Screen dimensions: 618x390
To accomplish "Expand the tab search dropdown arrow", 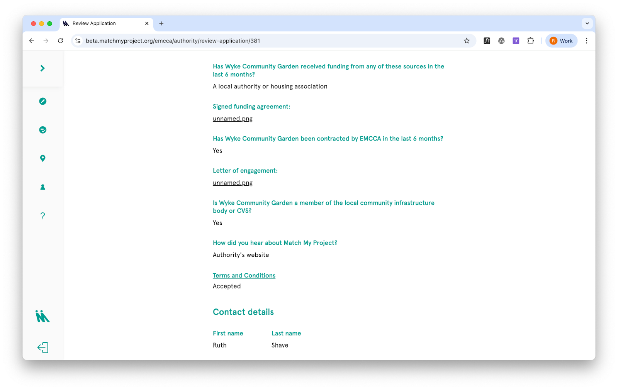I will (587, 24).
